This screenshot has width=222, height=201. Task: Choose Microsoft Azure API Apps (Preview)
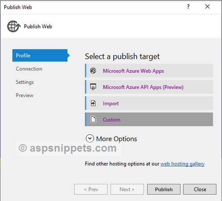pyautogui.click(x=149, y=87)
